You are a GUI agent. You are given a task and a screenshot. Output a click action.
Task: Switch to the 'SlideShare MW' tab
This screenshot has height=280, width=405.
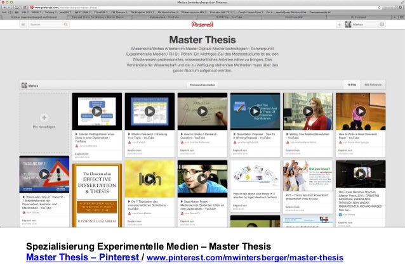click(x=294, y=17)
